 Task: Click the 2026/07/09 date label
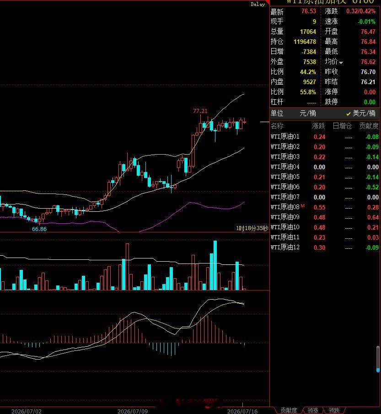pyautogui.click(x=133, y=411)
